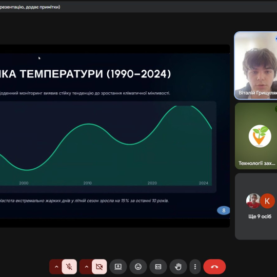The height and width of the screenshot is (277, 277).
Task: Select the Технології зах... participant tile
Action: [x=256, y=136]
